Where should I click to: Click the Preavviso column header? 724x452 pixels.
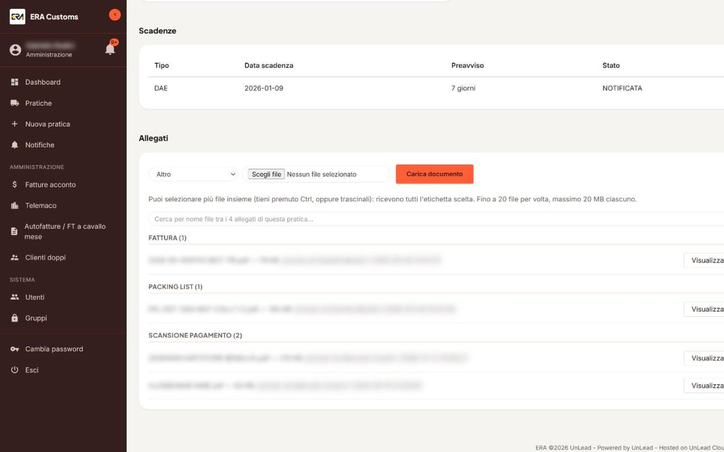point(467,66)
